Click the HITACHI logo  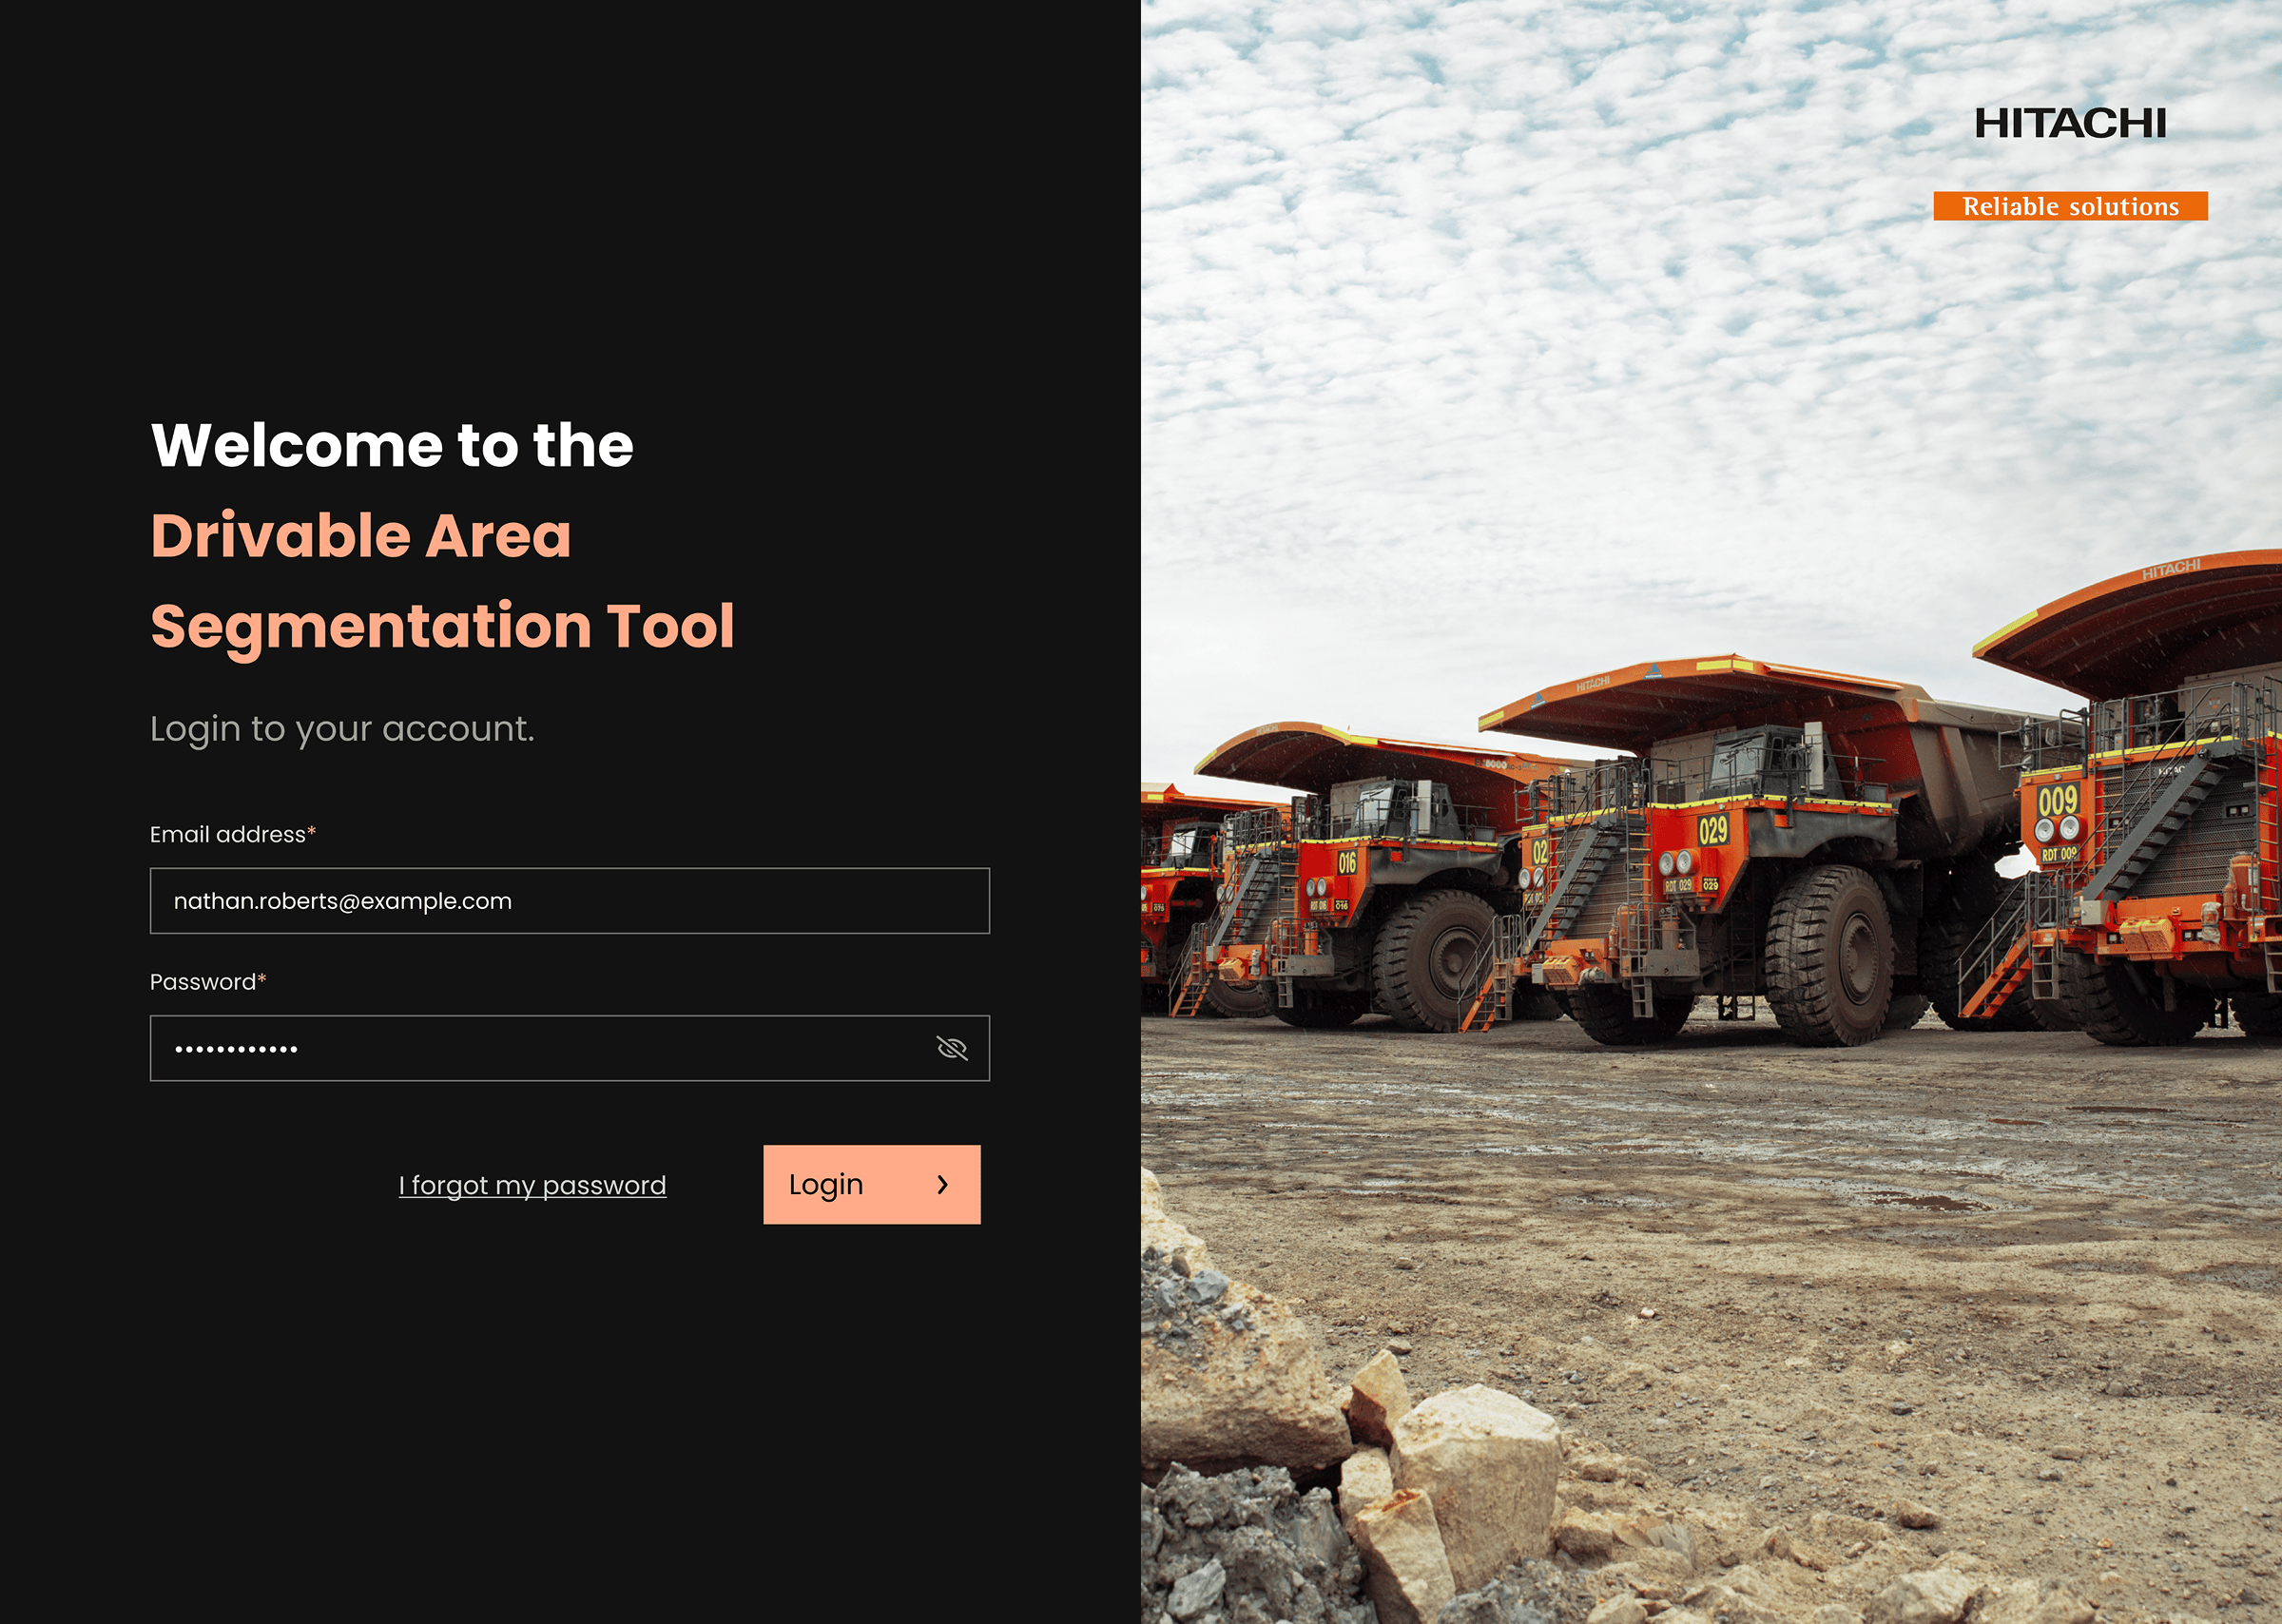tap(2070, 123)
